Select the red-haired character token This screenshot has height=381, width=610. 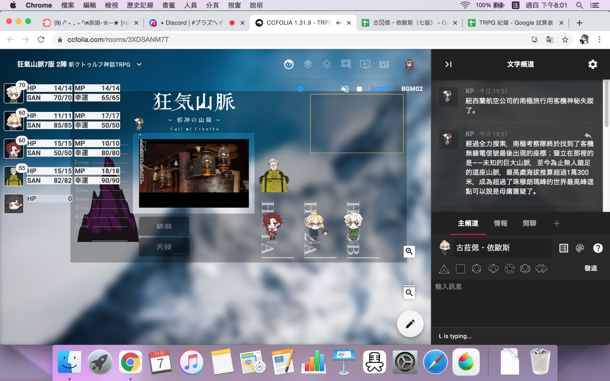pyautogui.click(x=272, y=226)
